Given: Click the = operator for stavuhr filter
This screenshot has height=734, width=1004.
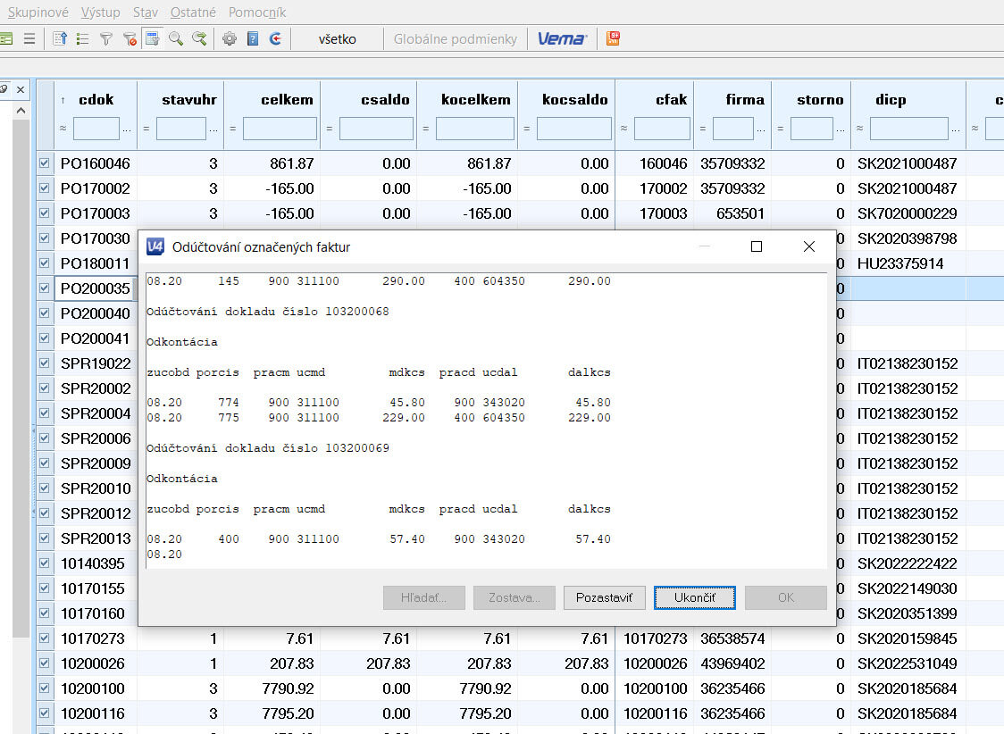Looking at the screenshot, I should (x=146, y=129).
